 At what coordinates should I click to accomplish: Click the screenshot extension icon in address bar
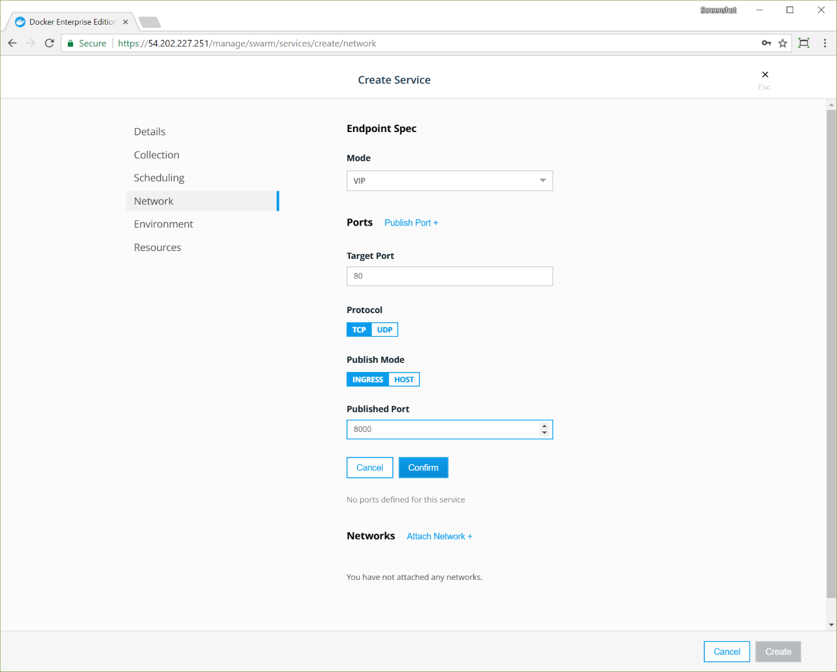point(804,43)
